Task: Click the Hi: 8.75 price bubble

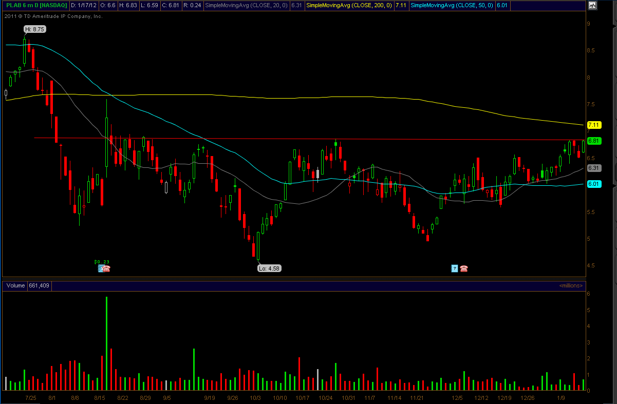Action: pyautogui.click(x=35, y=29)
